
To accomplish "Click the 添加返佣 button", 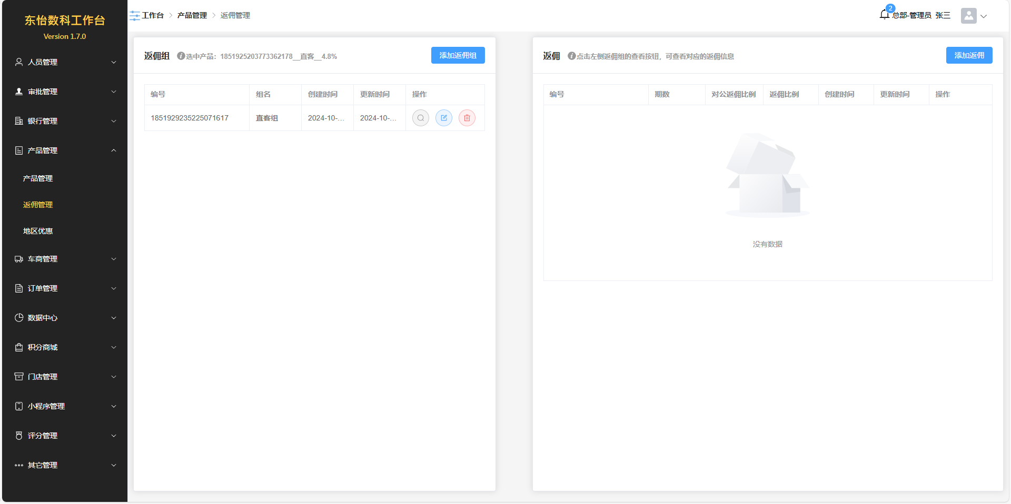I will (x=969, y=55).
